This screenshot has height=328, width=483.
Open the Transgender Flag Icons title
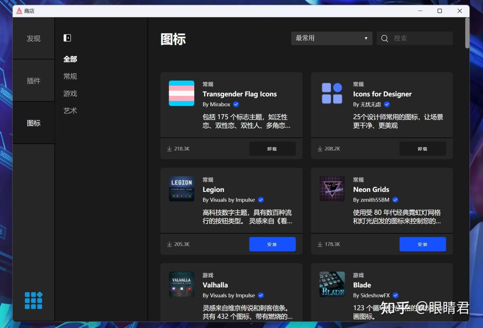click(240, 94)
